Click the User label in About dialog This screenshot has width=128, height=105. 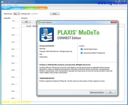tap(41, 54)
